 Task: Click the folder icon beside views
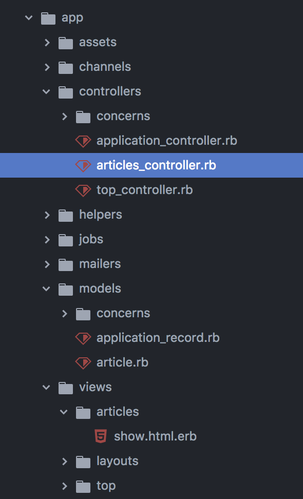[x=66, y=387]
